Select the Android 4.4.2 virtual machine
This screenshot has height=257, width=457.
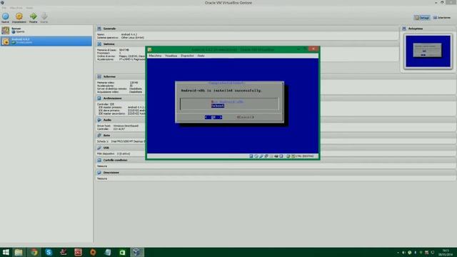46,41
